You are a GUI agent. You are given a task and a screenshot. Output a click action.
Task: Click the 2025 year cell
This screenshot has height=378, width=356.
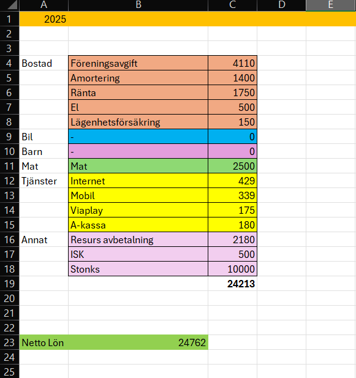pyautogui.click(x=44, y=19)
